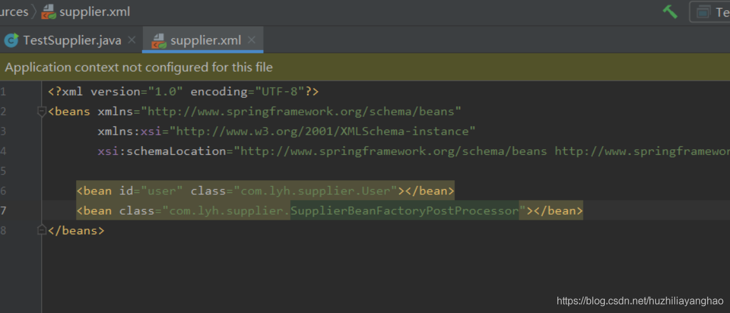Click the green hammer build icon
Viewport: 730px width, 313px height.
click(x=670, y=11)
